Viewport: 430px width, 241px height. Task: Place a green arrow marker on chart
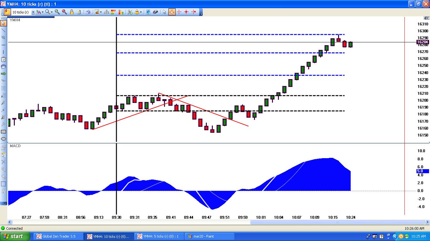pyautogui.click(x=3, y=74)
